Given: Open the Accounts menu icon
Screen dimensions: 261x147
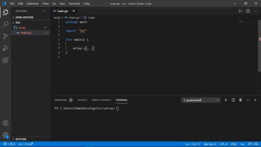Looking at the screenshot, I should (5, 123).
